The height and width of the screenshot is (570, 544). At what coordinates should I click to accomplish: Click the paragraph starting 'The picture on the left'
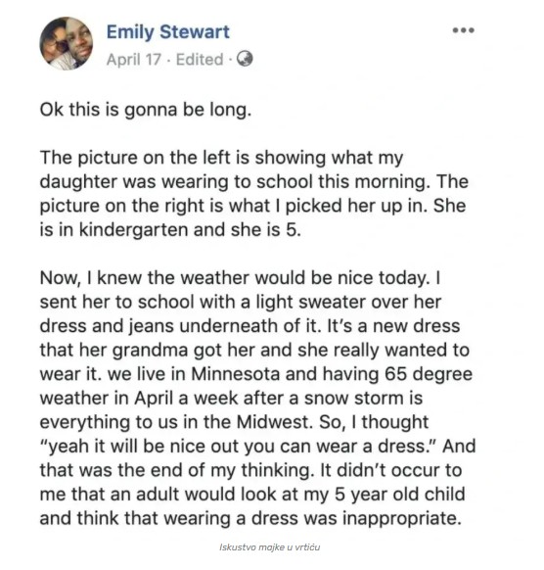tap(253, 194)
